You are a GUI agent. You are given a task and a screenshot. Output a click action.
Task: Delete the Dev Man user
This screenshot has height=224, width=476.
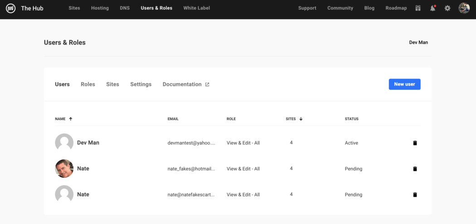pos(415,143)
